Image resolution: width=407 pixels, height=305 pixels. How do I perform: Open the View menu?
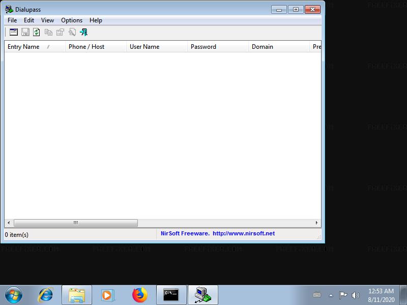pos(47,20)
